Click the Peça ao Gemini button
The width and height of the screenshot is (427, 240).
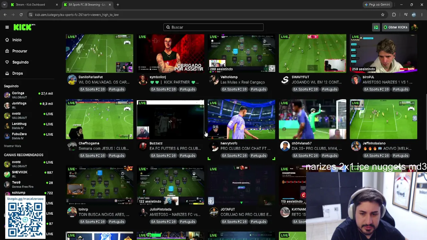click(377, 5)
